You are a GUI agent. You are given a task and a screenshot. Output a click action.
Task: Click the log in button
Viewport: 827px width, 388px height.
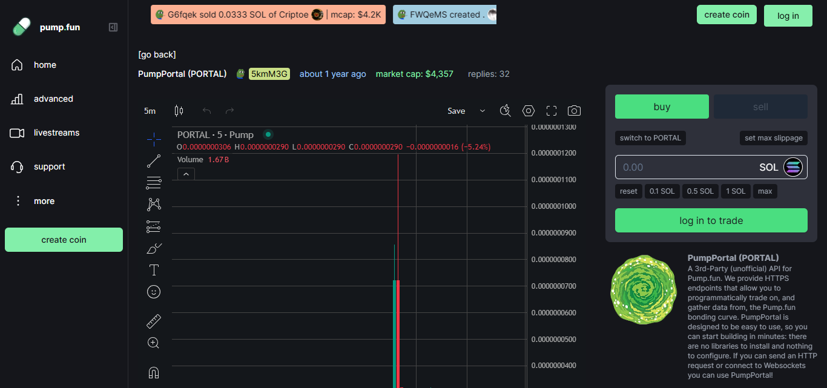[x=788, y=16]
